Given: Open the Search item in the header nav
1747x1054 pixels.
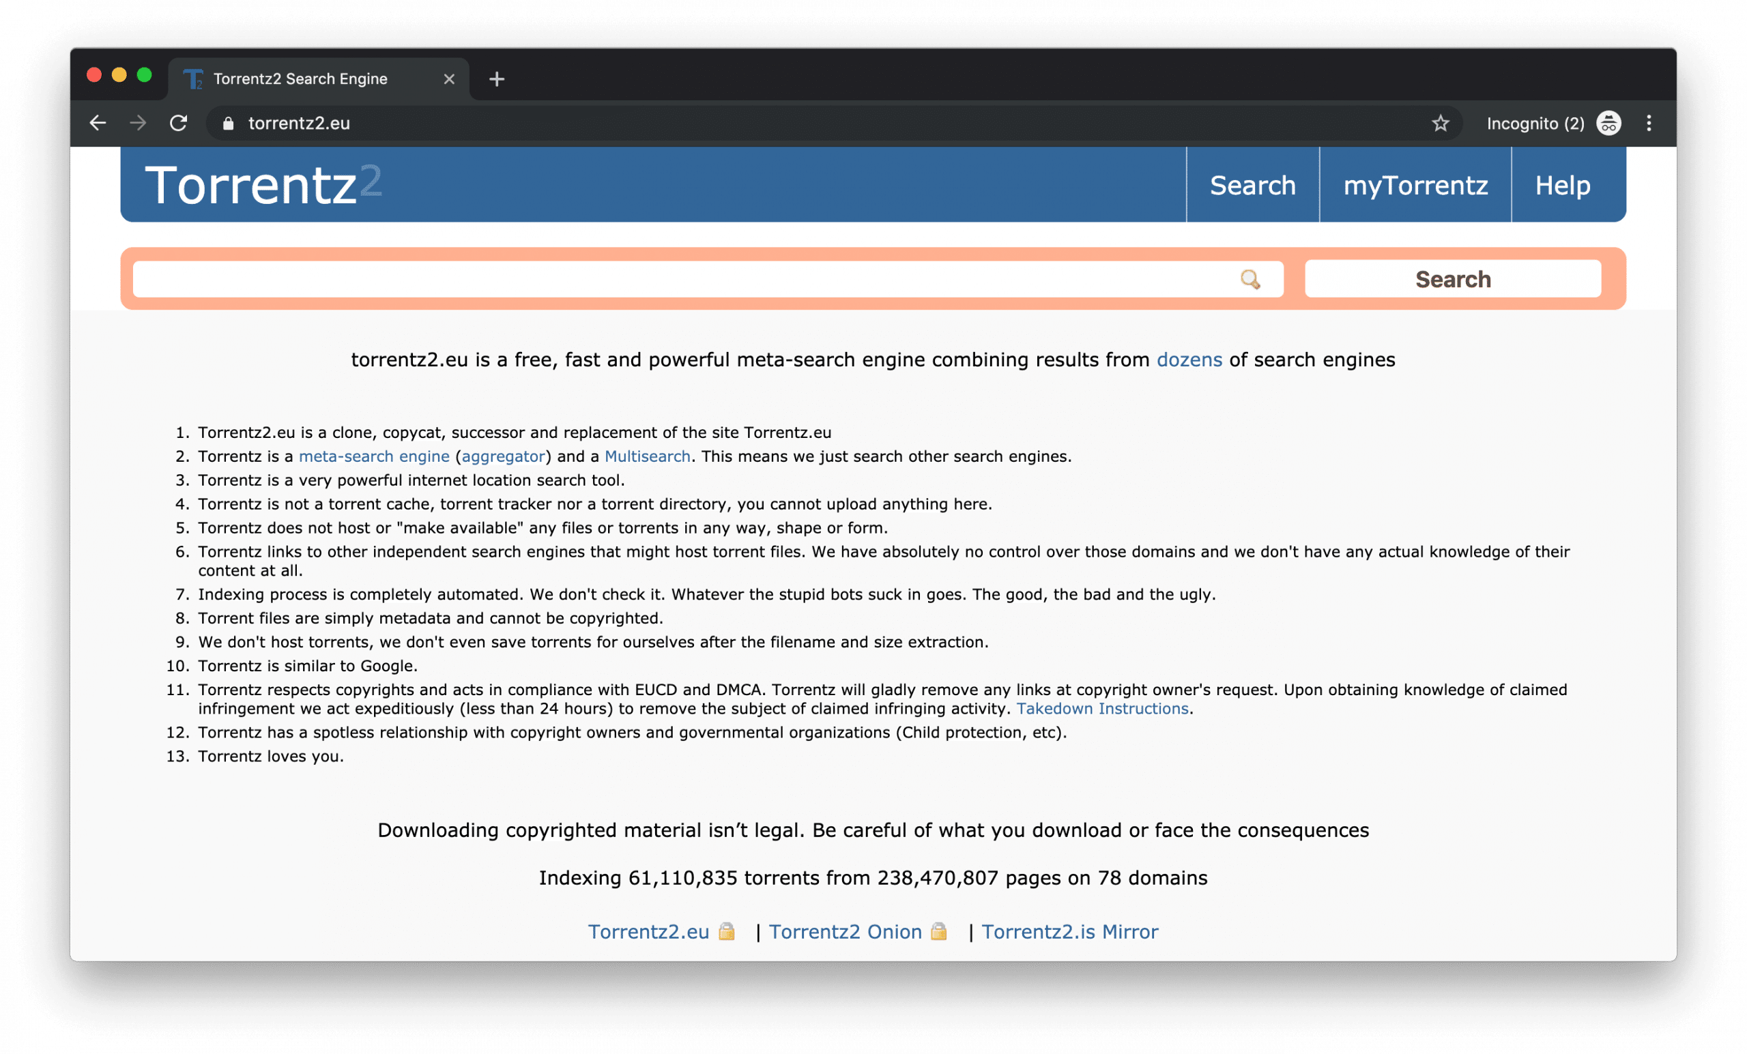Looking at the screenshot, I should 1253,185.
